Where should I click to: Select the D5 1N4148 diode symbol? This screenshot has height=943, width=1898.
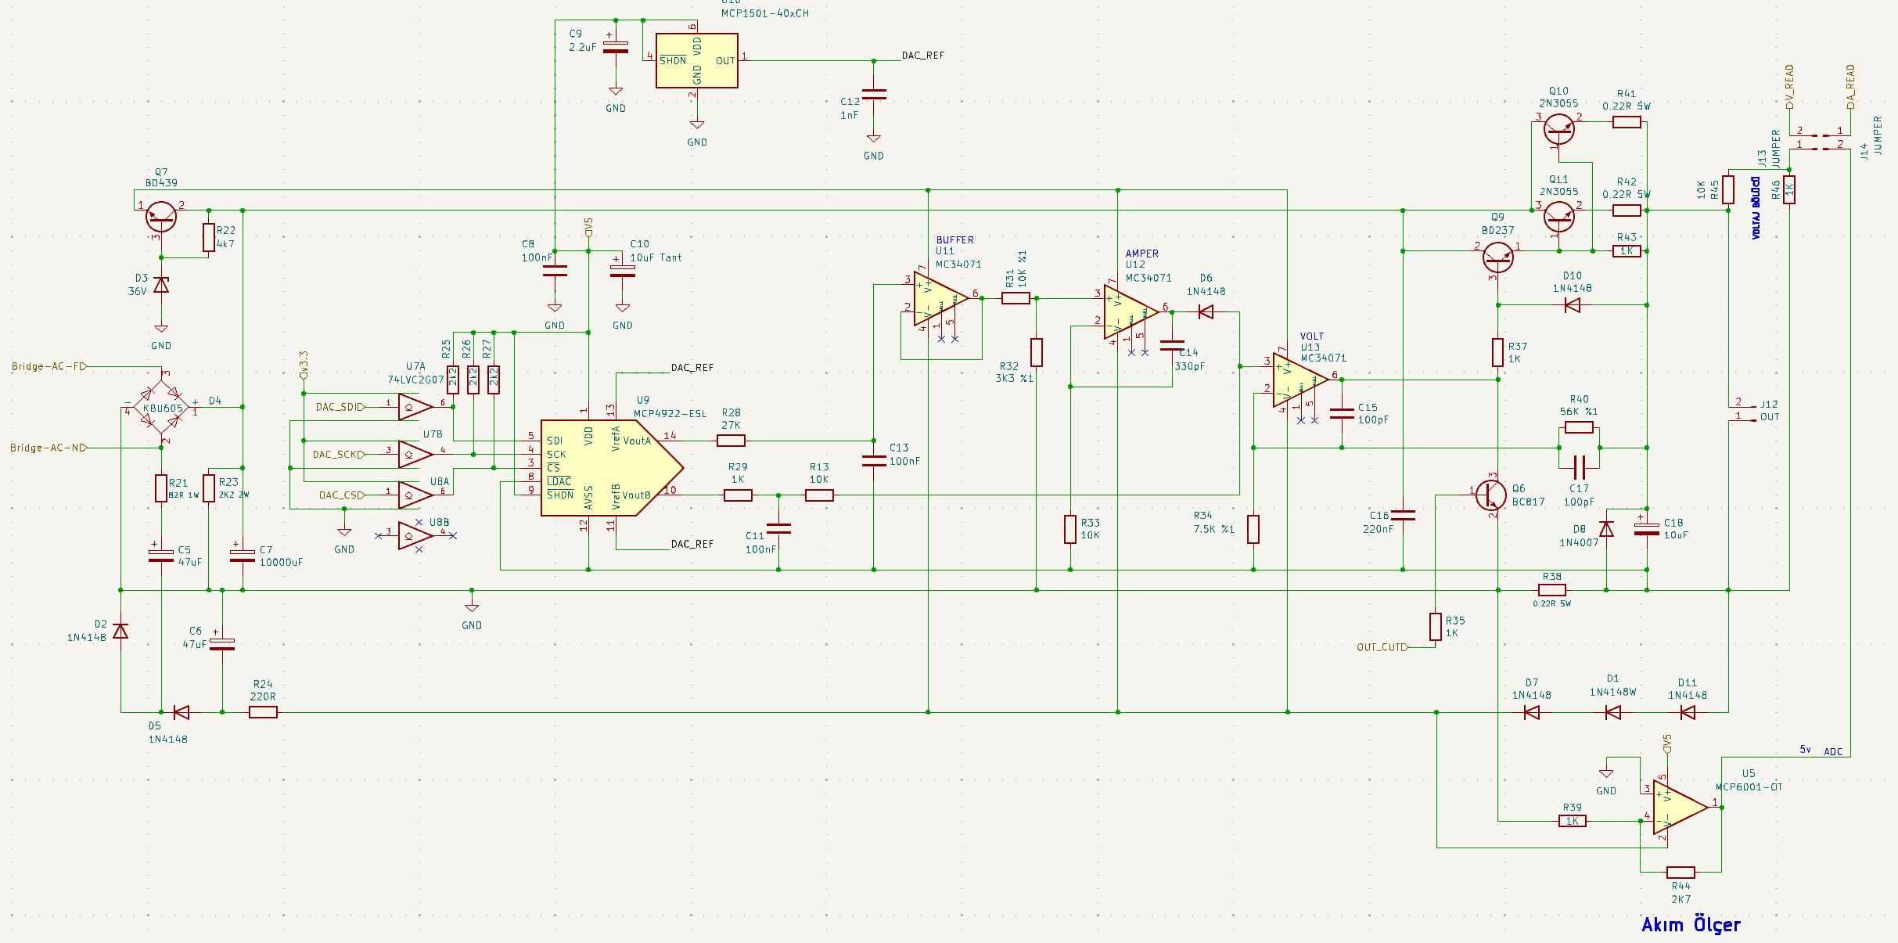[182, 712]
